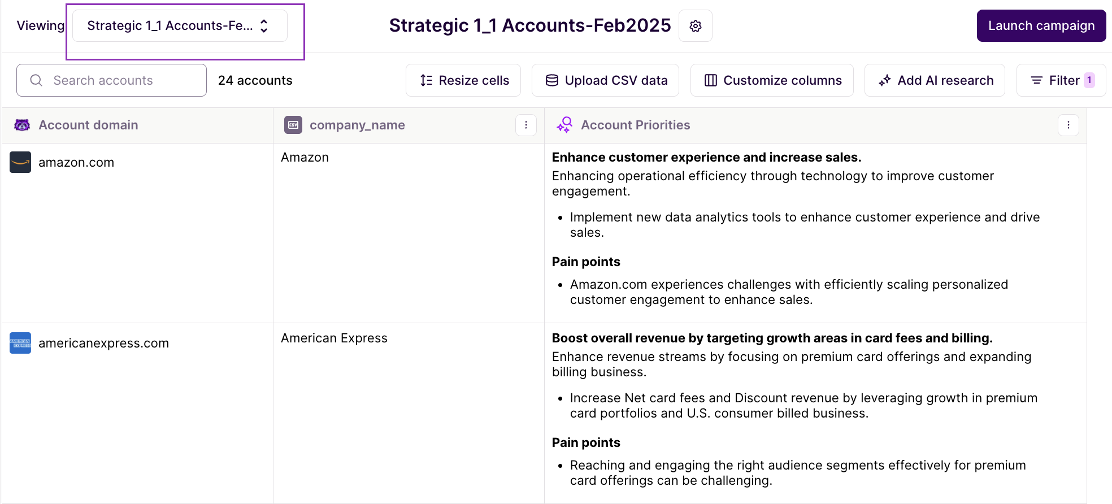This screenshot has width=1112, height=504.
Task: Open Account Priorities column options menu
Action: click(x=1068, y=125)
